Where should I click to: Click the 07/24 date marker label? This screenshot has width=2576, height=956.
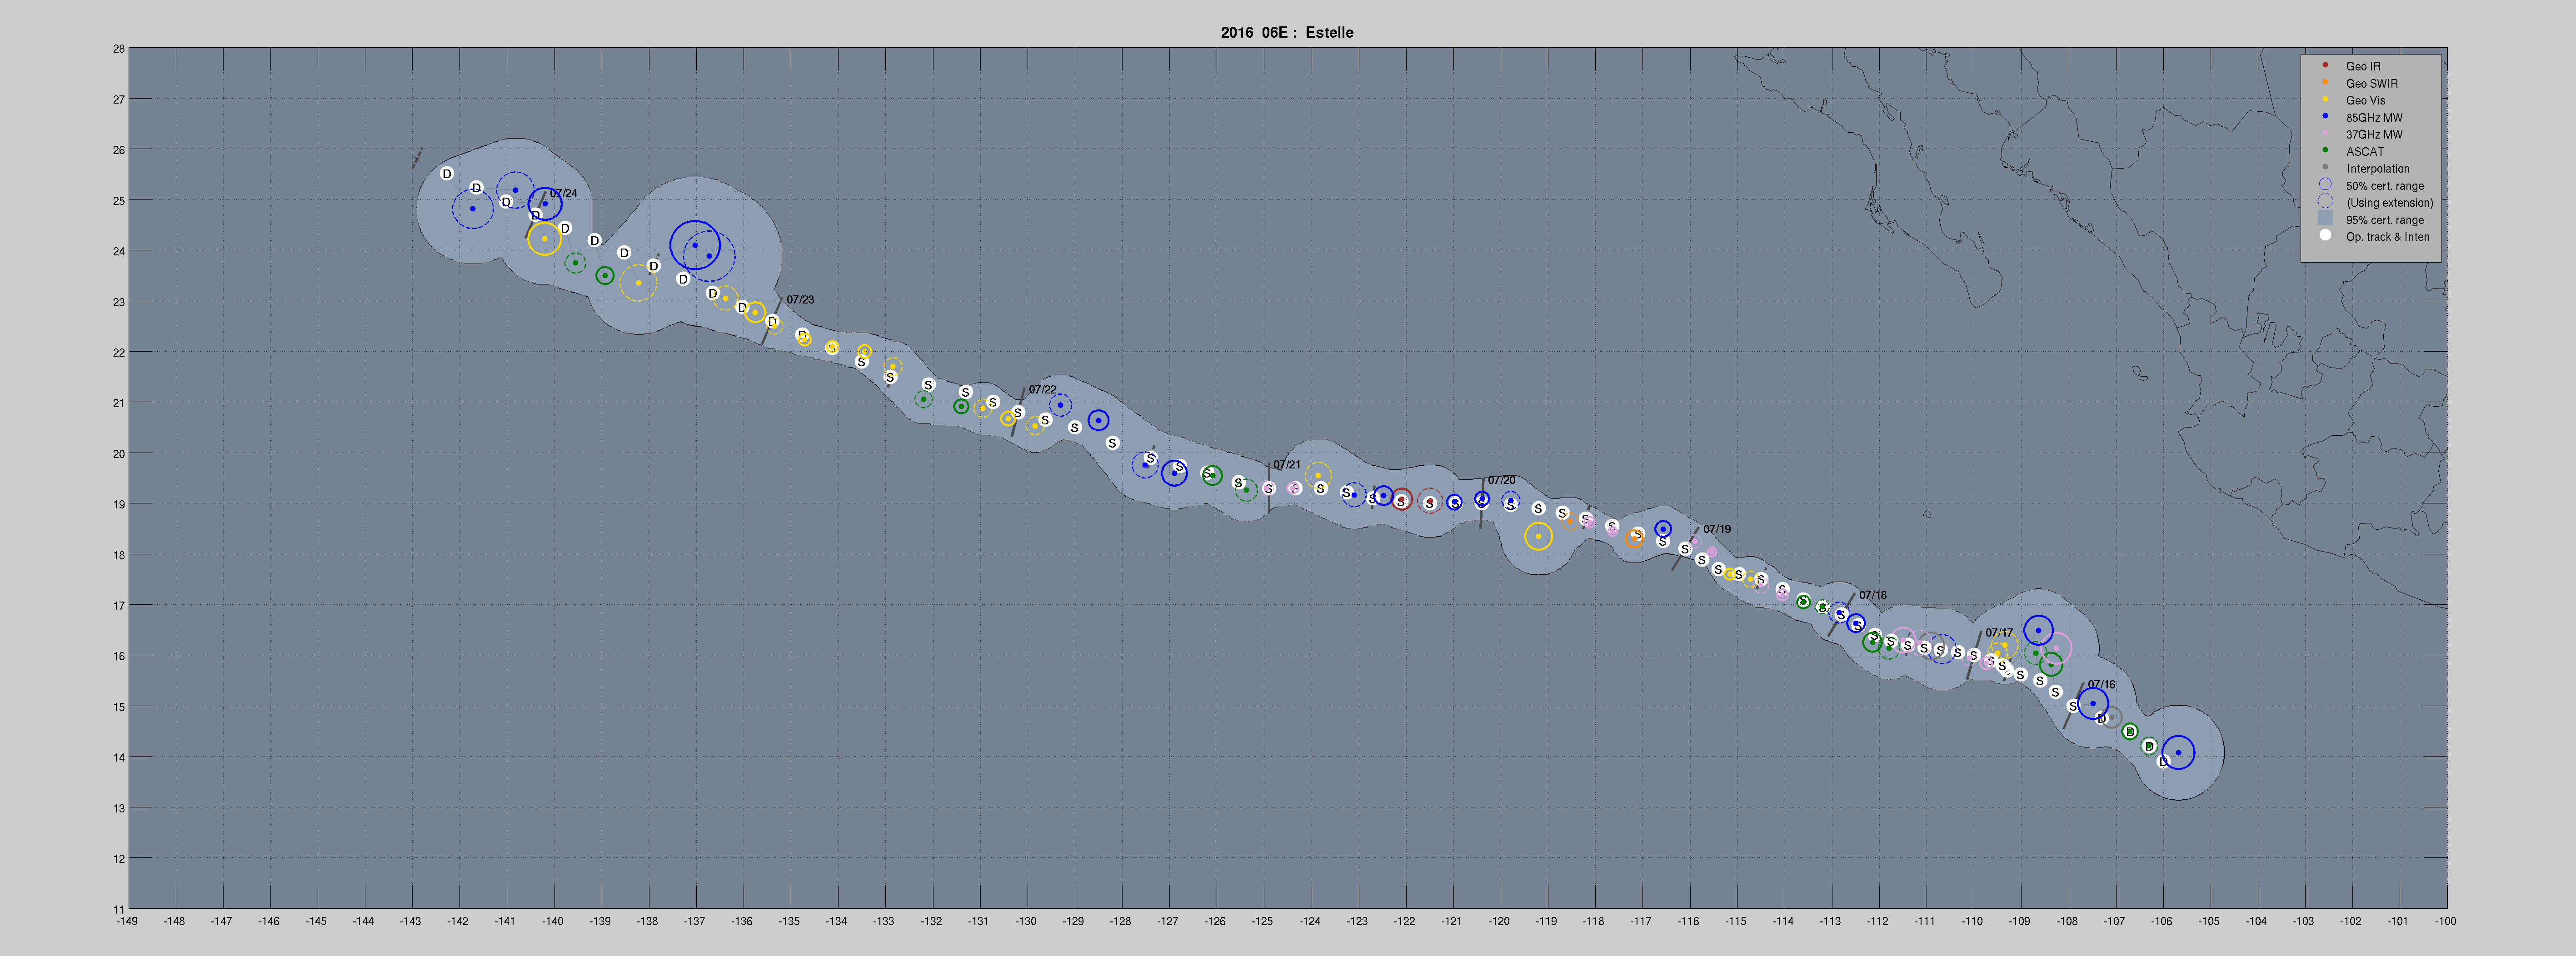point(563,193)
